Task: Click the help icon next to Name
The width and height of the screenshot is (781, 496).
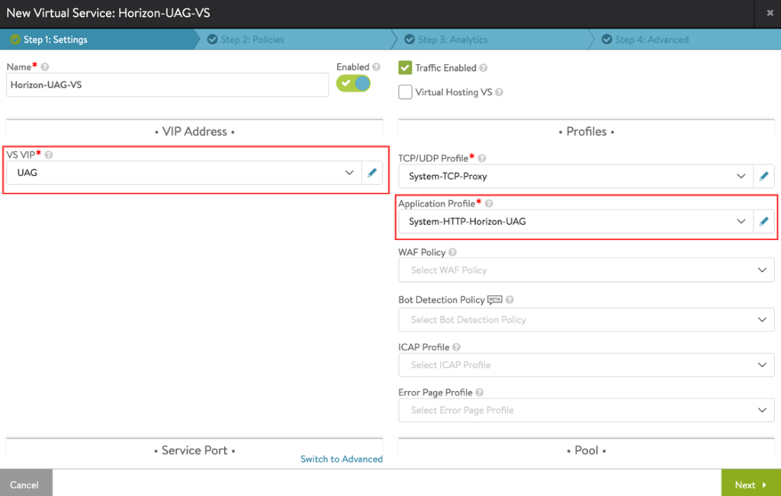Action: pos(46,66)
